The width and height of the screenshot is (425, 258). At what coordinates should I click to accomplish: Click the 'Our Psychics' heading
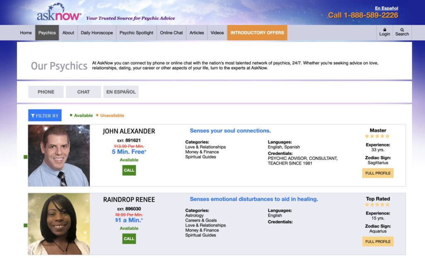tap(59, 66)
